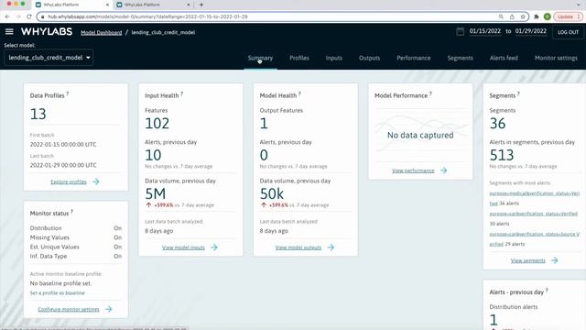Viewport: 586px width, 330px height.
Task: Click the 5M data volume value
Action: 156,193
